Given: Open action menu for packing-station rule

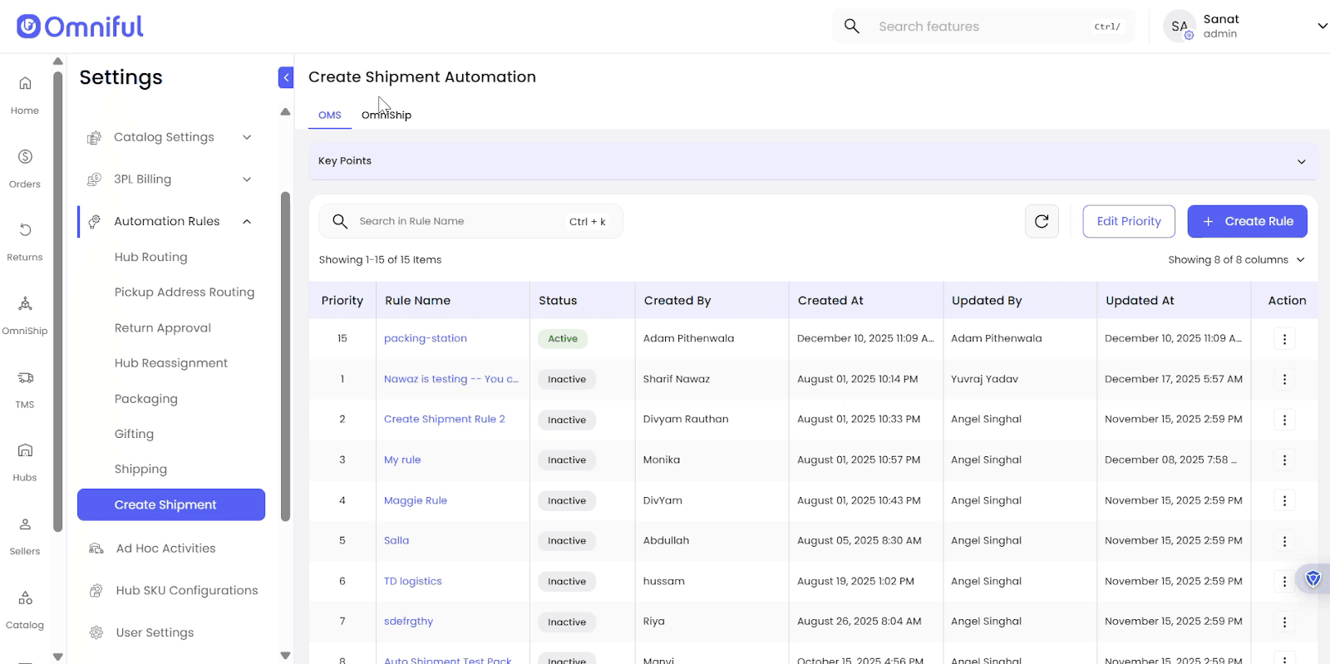Looking at the screenshot, I should [x=1284, y=339].
